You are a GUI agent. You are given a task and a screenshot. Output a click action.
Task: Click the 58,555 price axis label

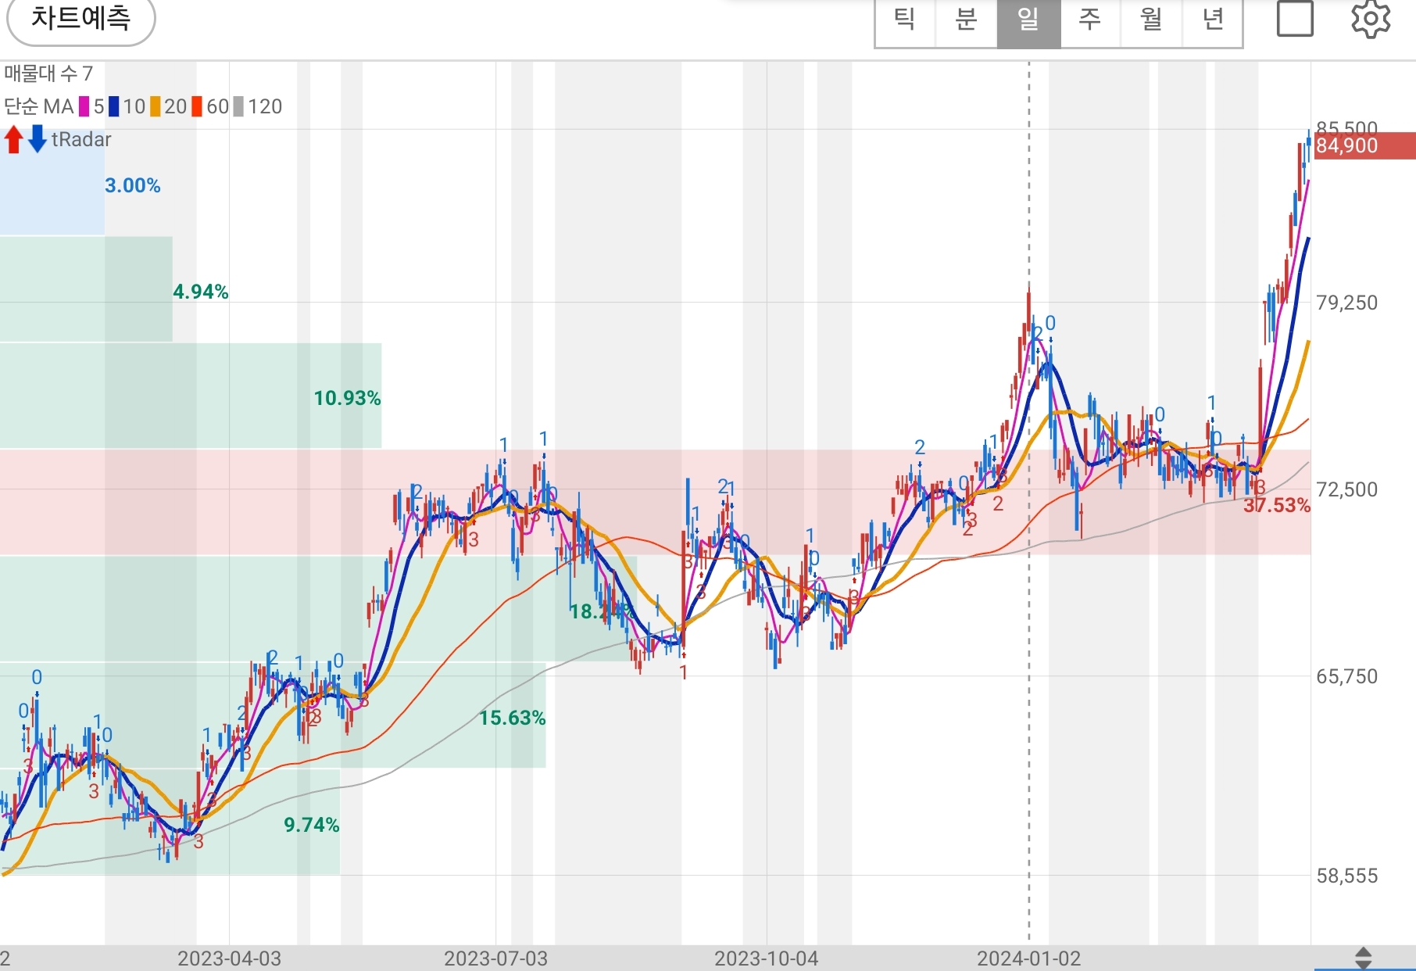click(1347, 876)
